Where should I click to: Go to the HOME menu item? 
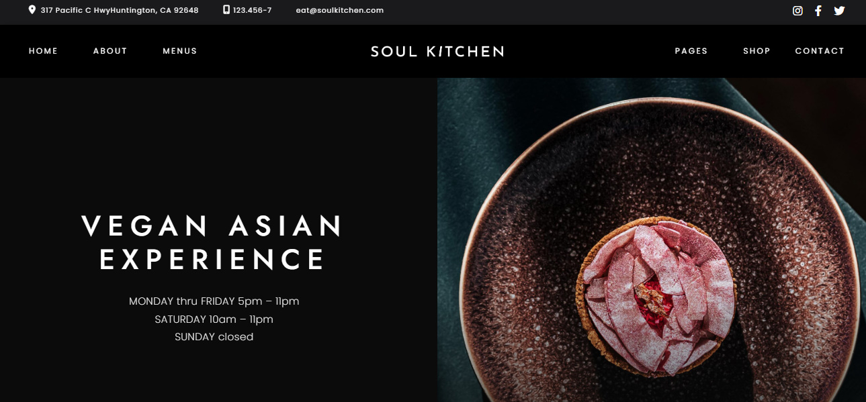click(x=43, y=51)
